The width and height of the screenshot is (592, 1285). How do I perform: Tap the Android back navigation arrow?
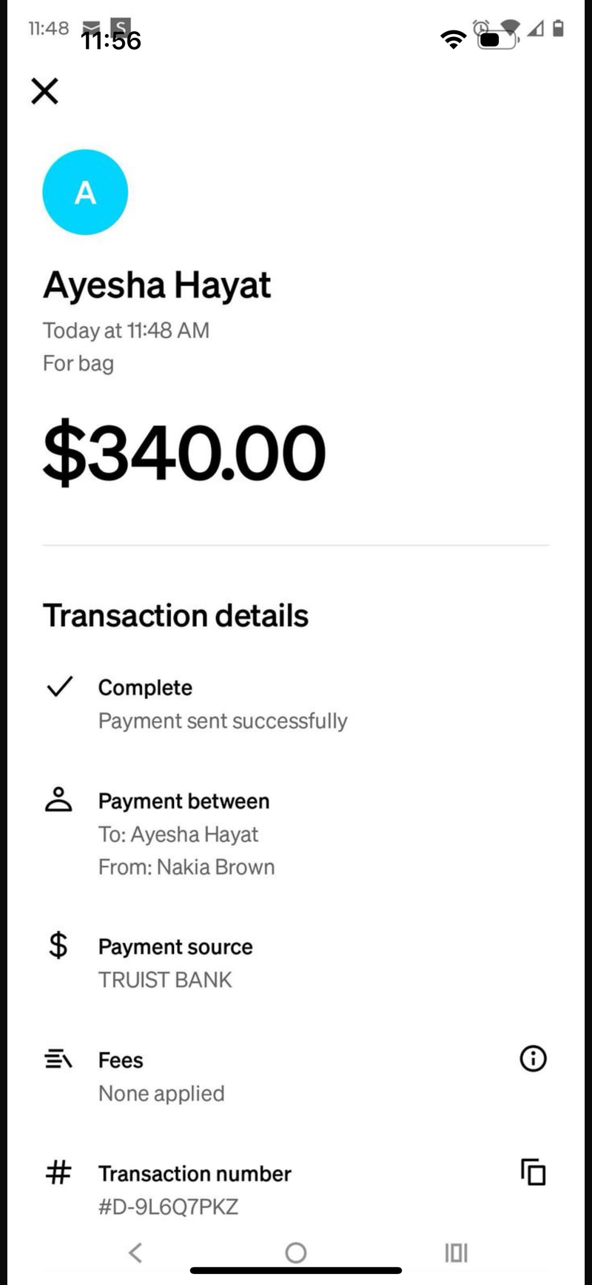pos(135,1252)
